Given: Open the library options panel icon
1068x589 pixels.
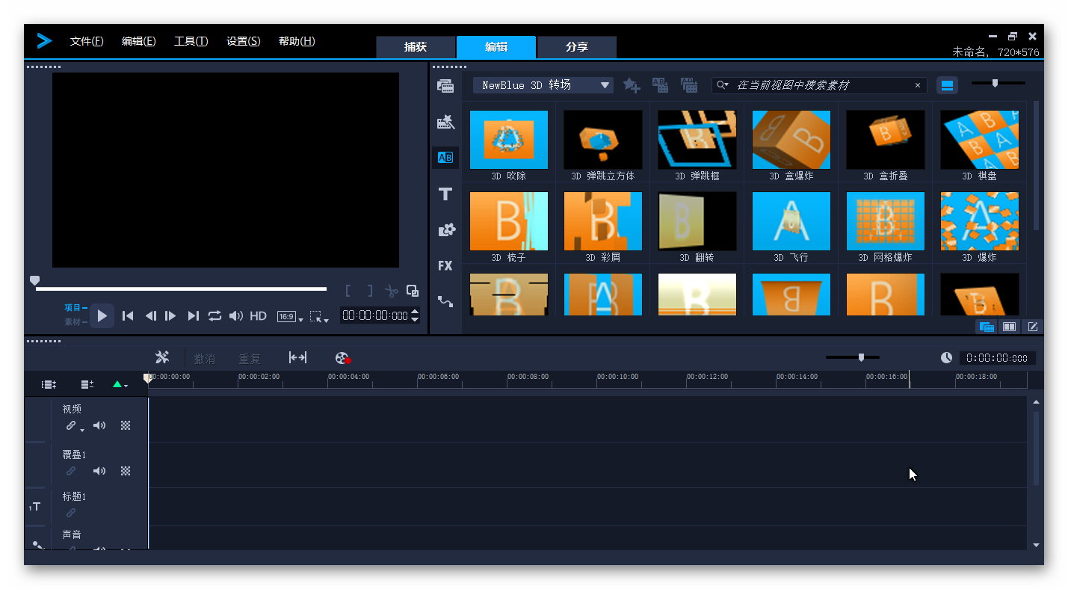Looking at the screenshot, I should [x=987, y=327].
